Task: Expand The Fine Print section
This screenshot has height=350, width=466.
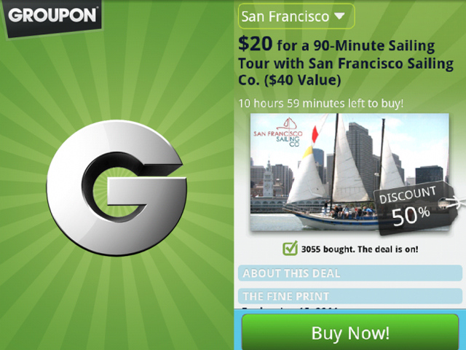Action: pyautogui.click(x=350, y=296)
